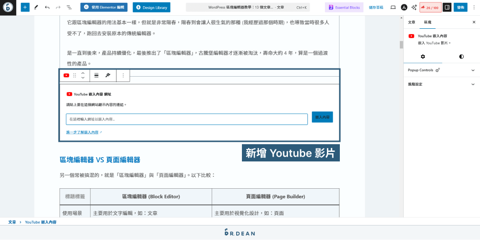This screenshot has width=480, height=240.
Task: Open the gear settings tab in sidebar
Action: 423,57
